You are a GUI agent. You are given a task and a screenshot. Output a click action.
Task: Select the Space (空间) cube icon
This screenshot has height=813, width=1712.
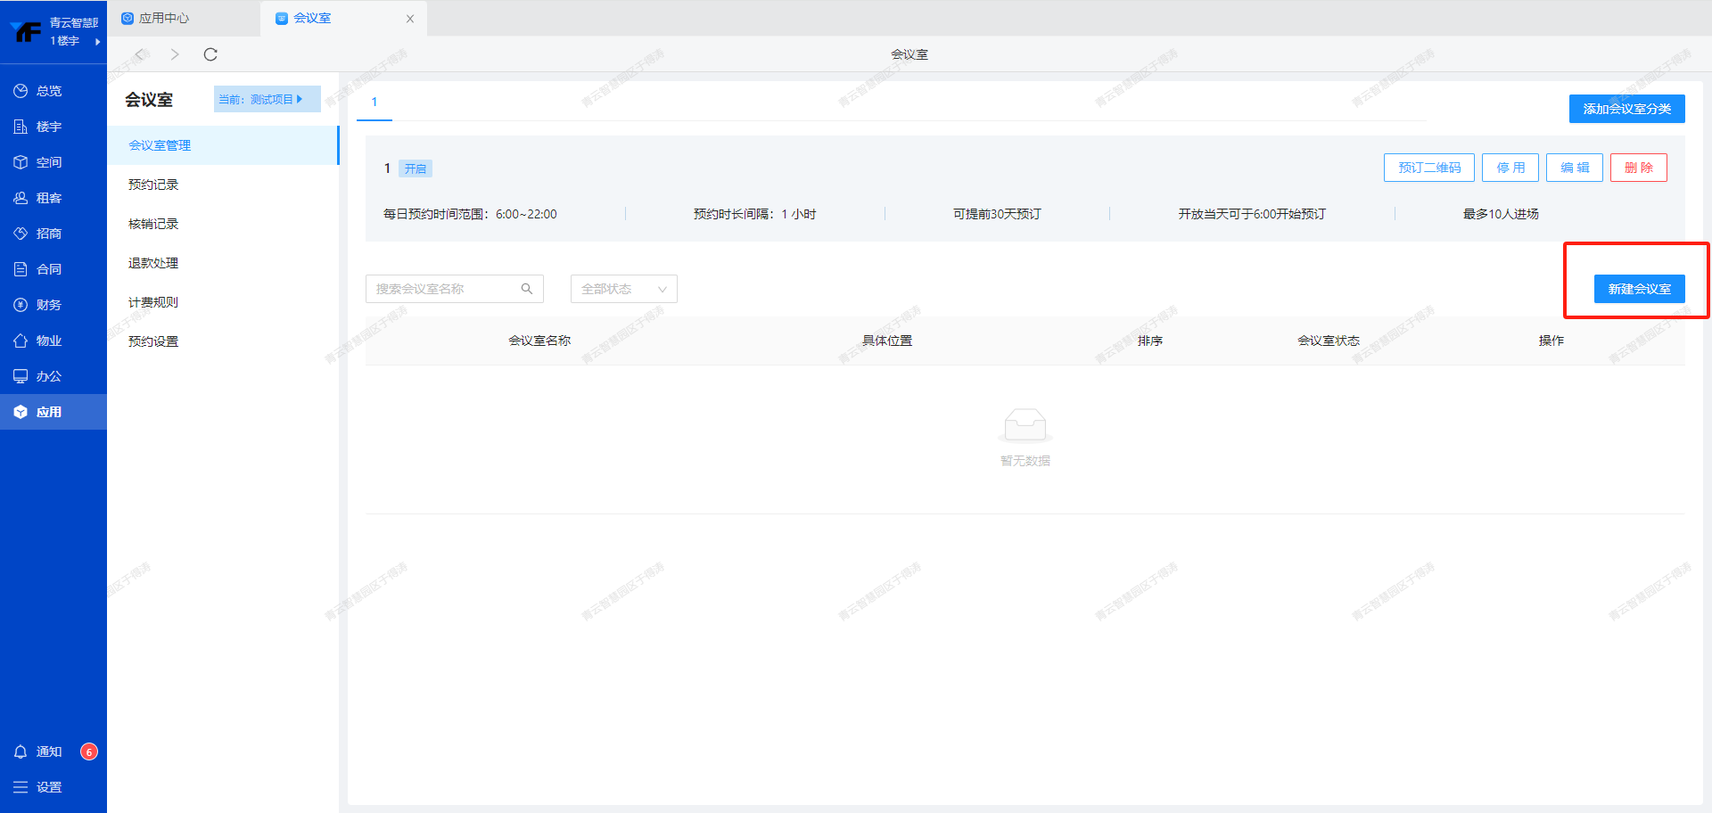point(21,162)
